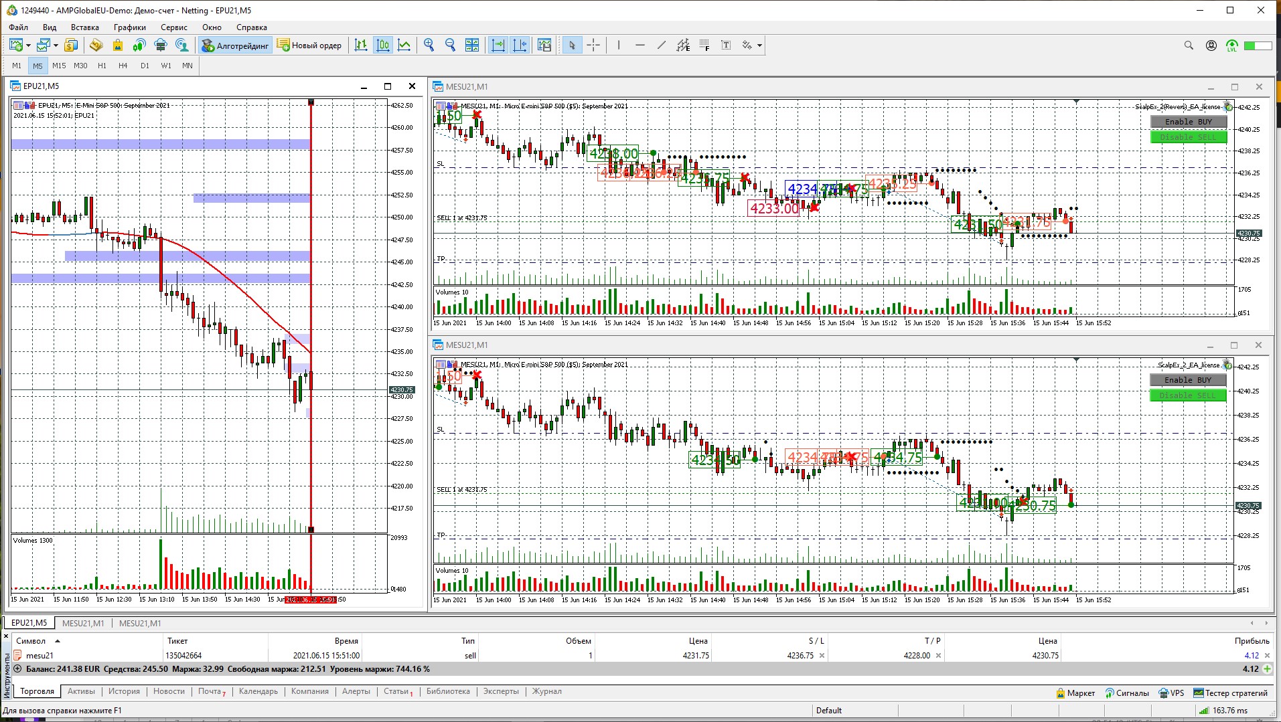Select the Crosshair cursor tool
Screen dimensions: 1281x722
(x=593, y=45)
